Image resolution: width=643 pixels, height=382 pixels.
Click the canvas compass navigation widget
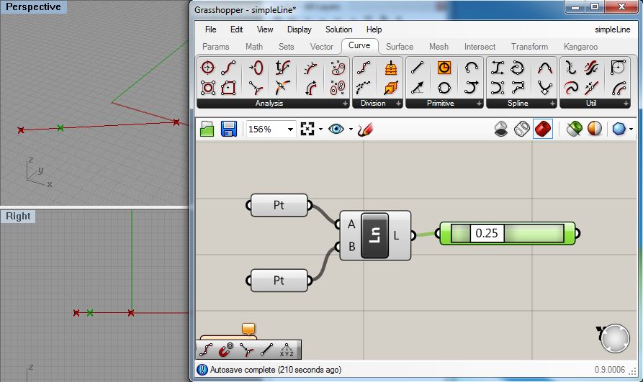[615, 339]
